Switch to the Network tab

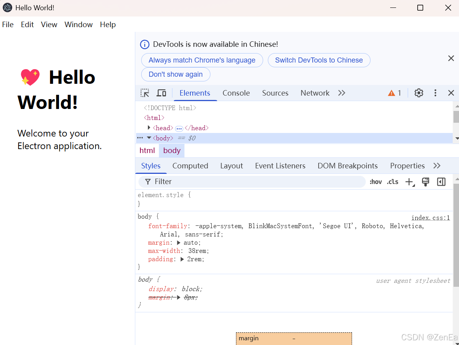(315, 93)
